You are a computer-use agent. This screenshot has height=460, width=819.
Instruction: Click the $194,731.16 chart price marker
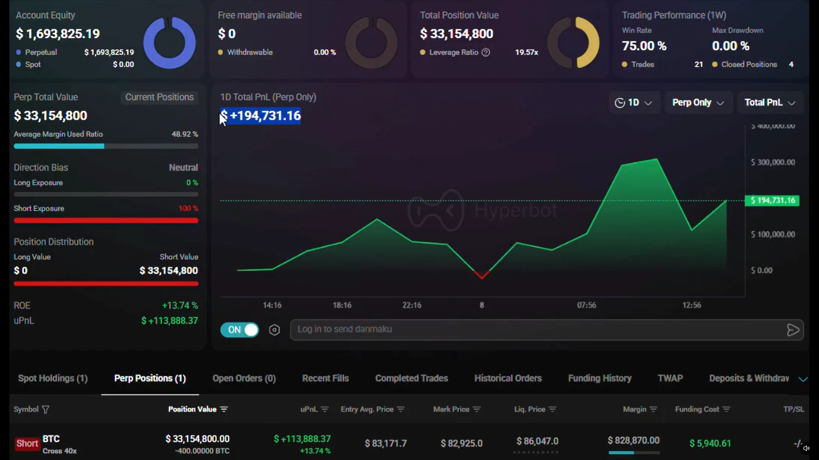[x=772, y=201]
